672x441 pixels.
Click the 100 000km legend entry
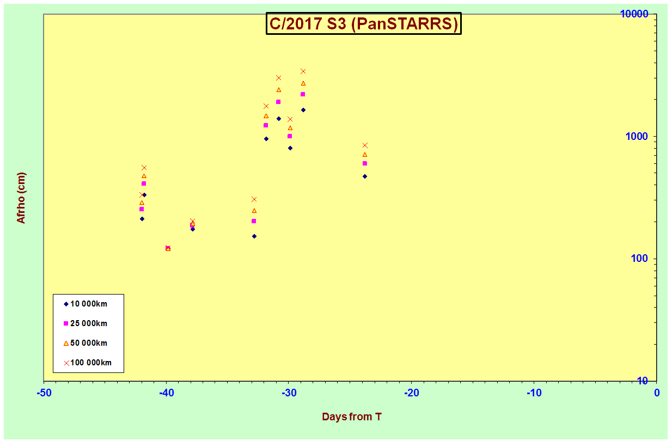point(87,363)
